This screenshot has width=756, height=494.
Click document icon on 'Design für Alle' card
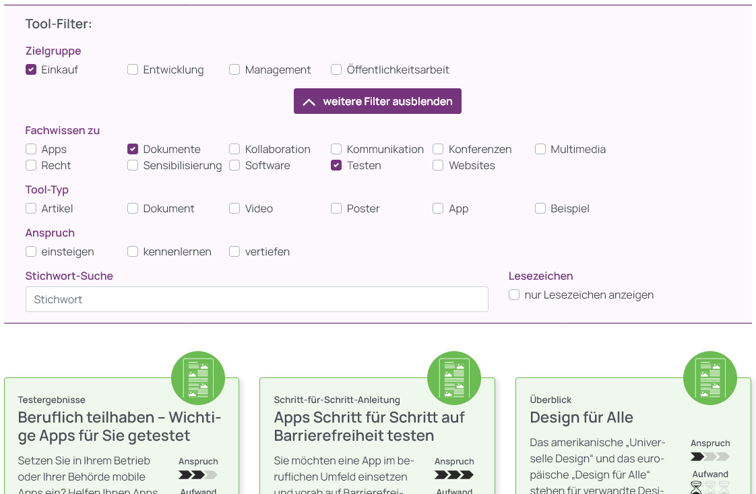(710, 378)
